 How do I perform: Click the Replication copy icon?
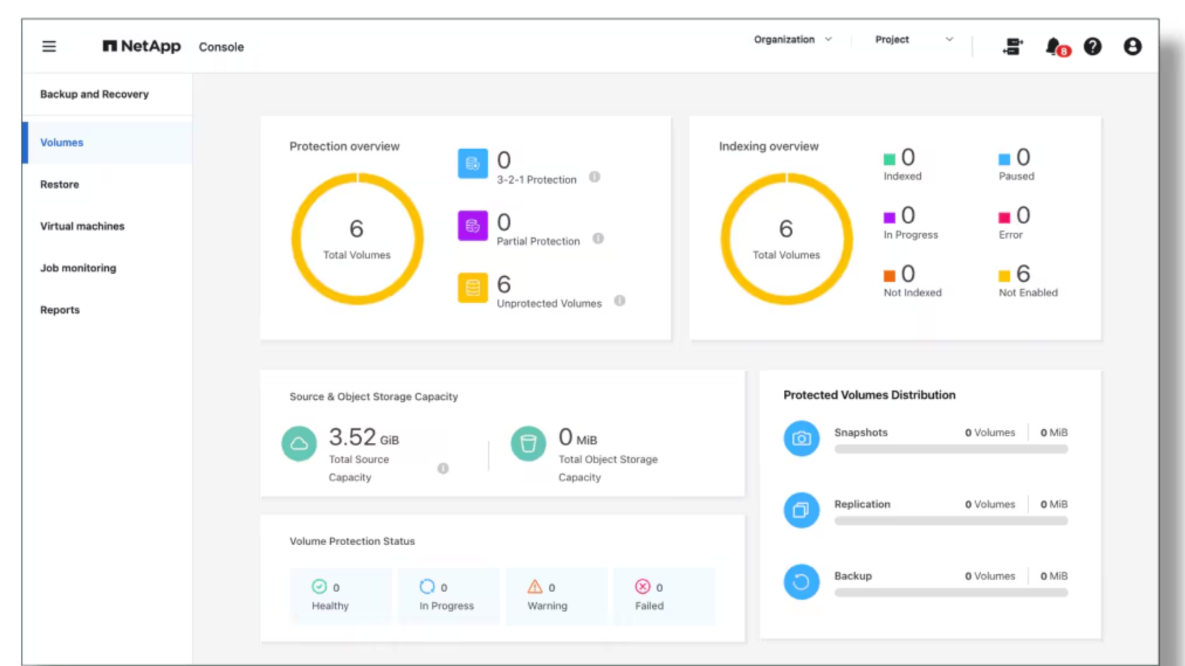(801, 510)
